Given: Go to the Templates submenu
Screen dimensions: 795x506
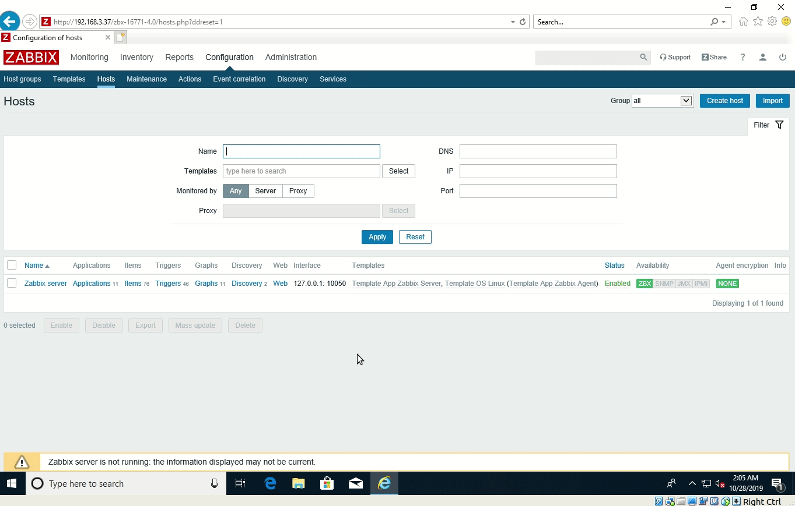Looking at the screenshot, I should (x=69, y=79).
